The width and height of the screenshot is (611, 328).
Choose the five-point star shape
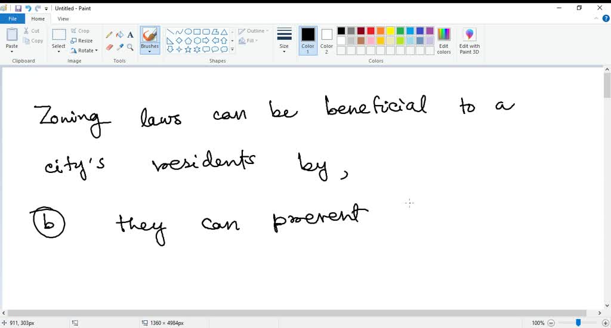coord(188,49)
